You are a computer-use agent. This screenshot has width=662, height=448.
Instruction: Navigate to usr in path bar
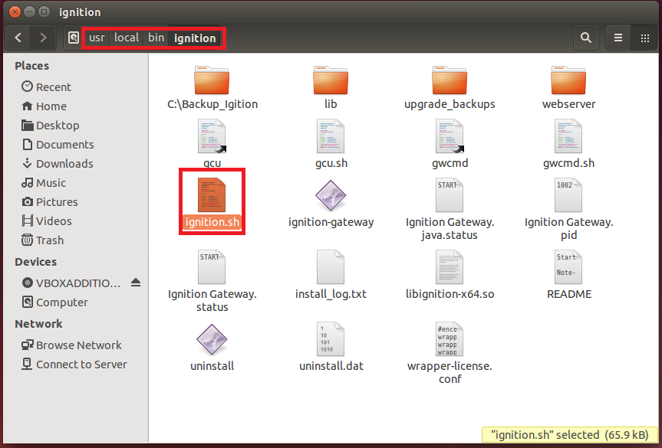(x=97, y=38)
